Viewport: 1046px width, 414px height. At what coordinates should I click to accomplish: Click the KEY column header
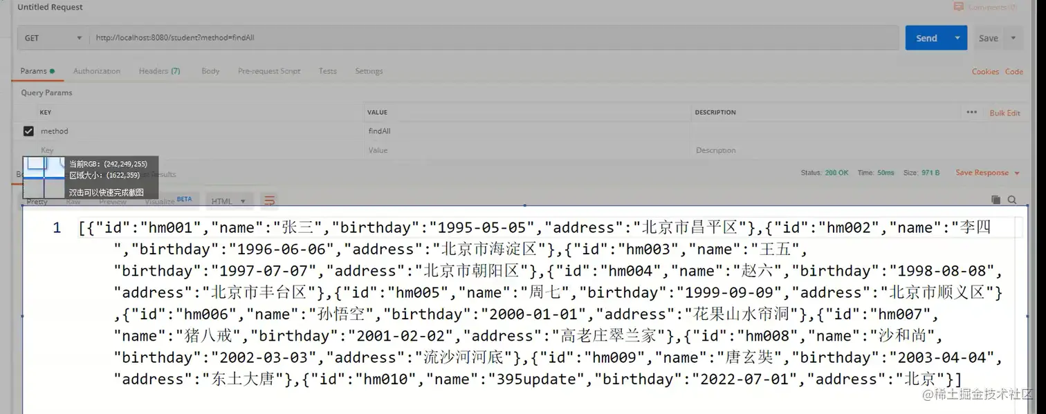coord(45,112)
